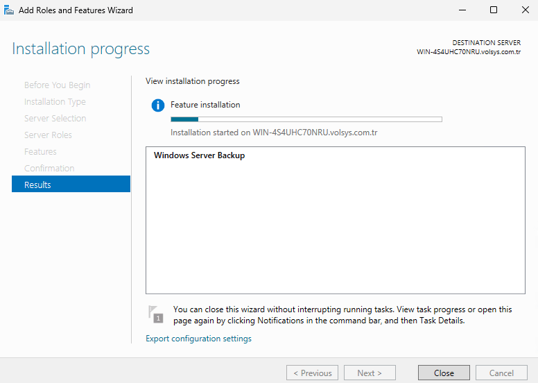Maximize the wizard window
Screen dimensions: 538x383
[x=493, y=10]
